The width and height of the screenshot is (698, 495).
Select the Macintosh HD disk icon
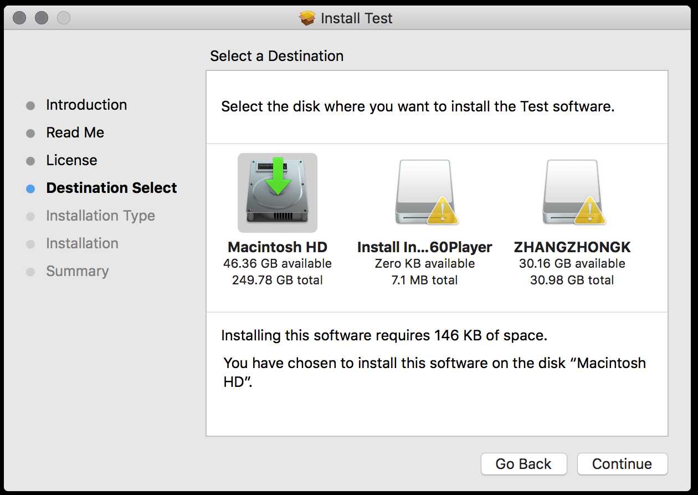[278, 192]
